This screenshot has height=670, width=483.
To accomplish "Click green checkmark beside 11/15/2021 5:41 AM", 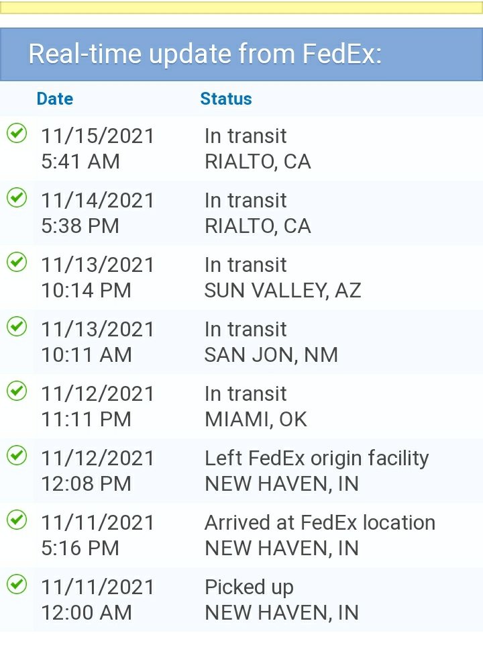I will tap(17, 133).
